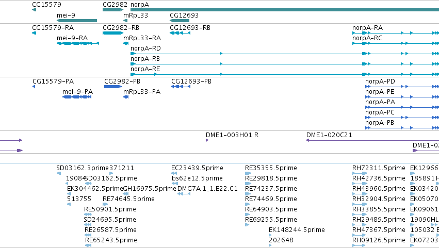The width and height of the screenshot is (439, 248).
Task: Select the mei-9 gene bar
Action: coord(77,21)
